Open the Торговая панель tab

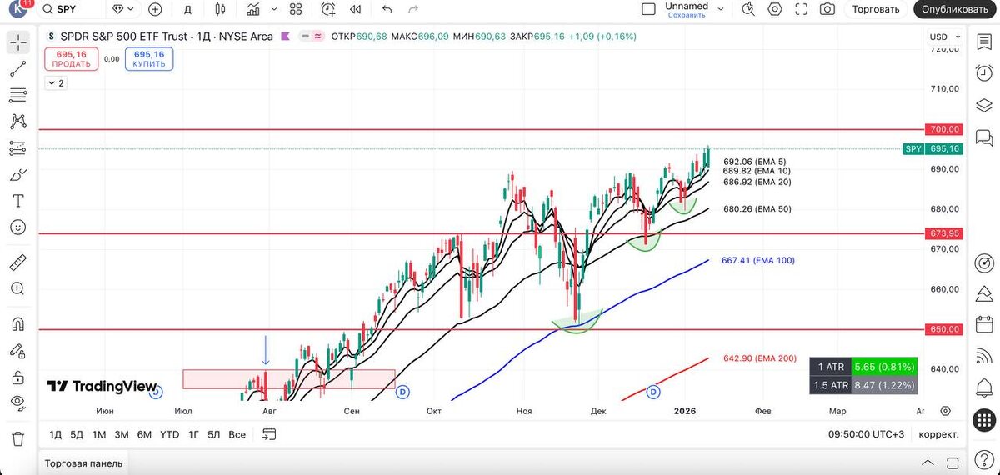coord(83,463)
